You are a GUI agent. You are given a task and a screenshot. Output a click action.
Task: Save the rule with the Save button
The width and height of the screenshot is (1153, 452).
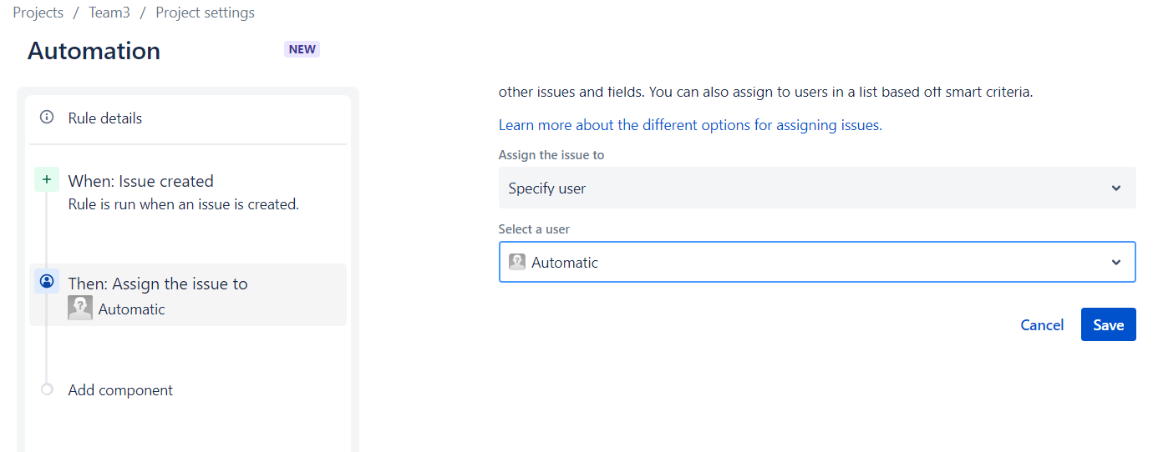(1109, 325)
